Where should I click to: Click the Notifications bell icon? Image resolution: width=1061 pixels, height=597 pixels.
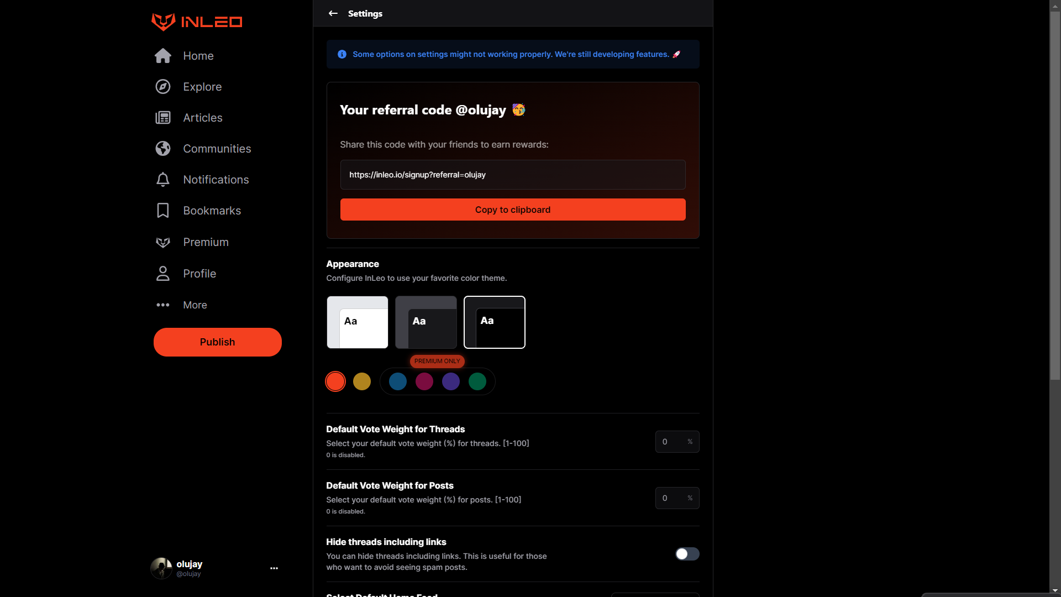(x=163, y=180)
